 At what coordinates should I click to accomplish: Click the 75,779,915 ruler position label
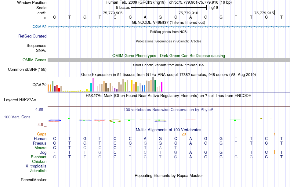264,13
